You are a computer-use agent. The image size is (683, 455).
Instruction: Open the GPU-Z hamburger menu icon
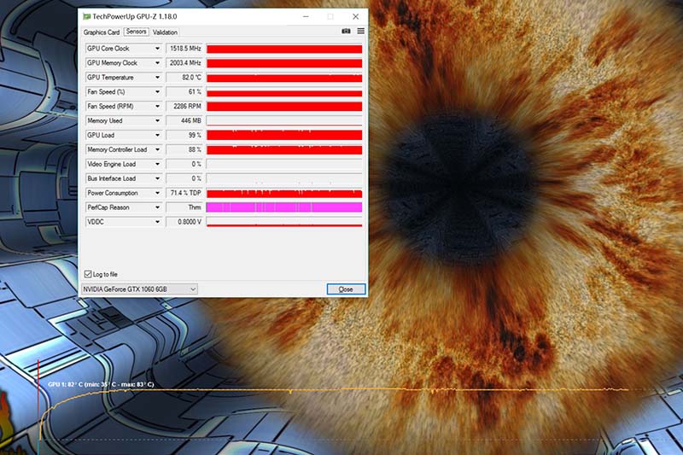pos(360,31)
